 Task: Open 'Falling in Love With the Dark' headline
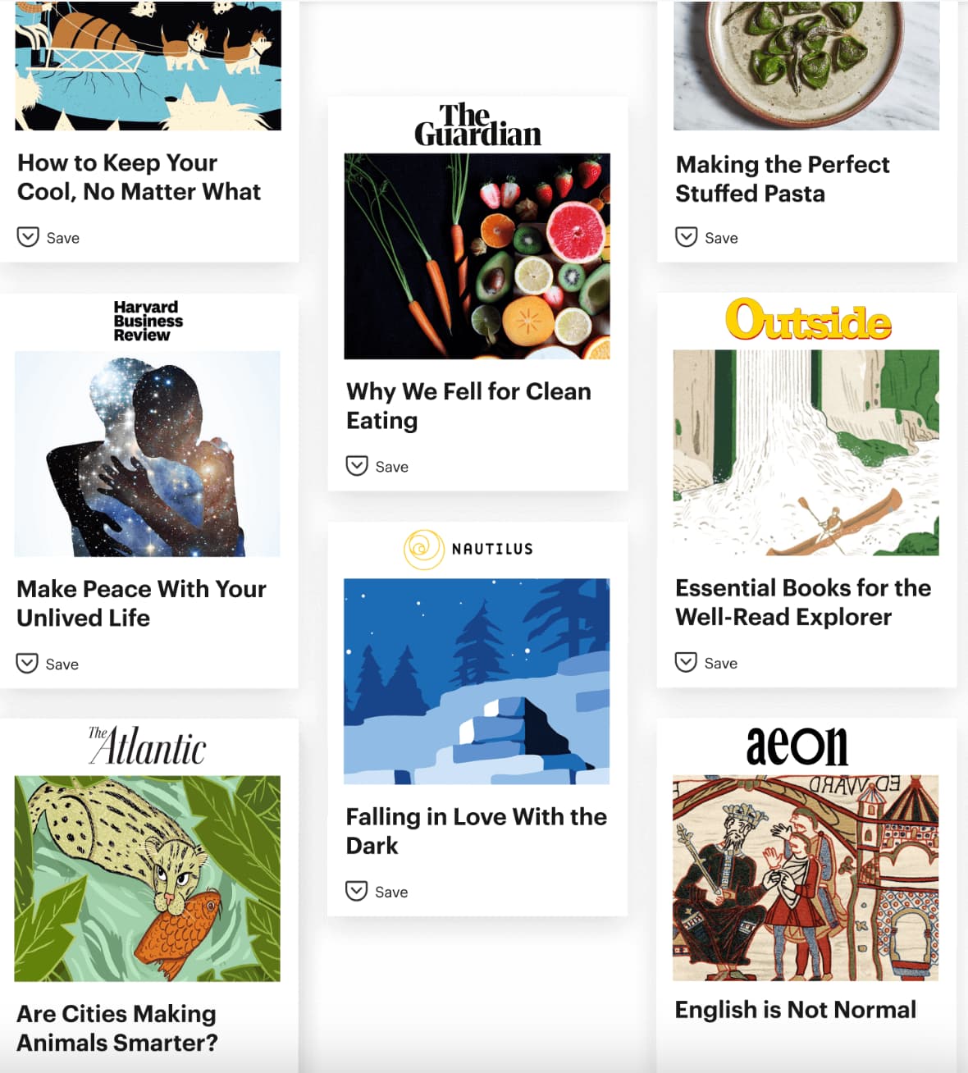[476, 831]
